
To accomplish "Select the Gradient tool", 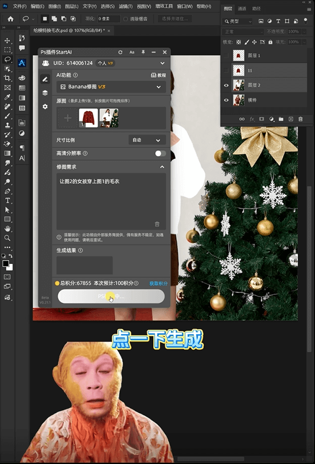I will 7,153.
